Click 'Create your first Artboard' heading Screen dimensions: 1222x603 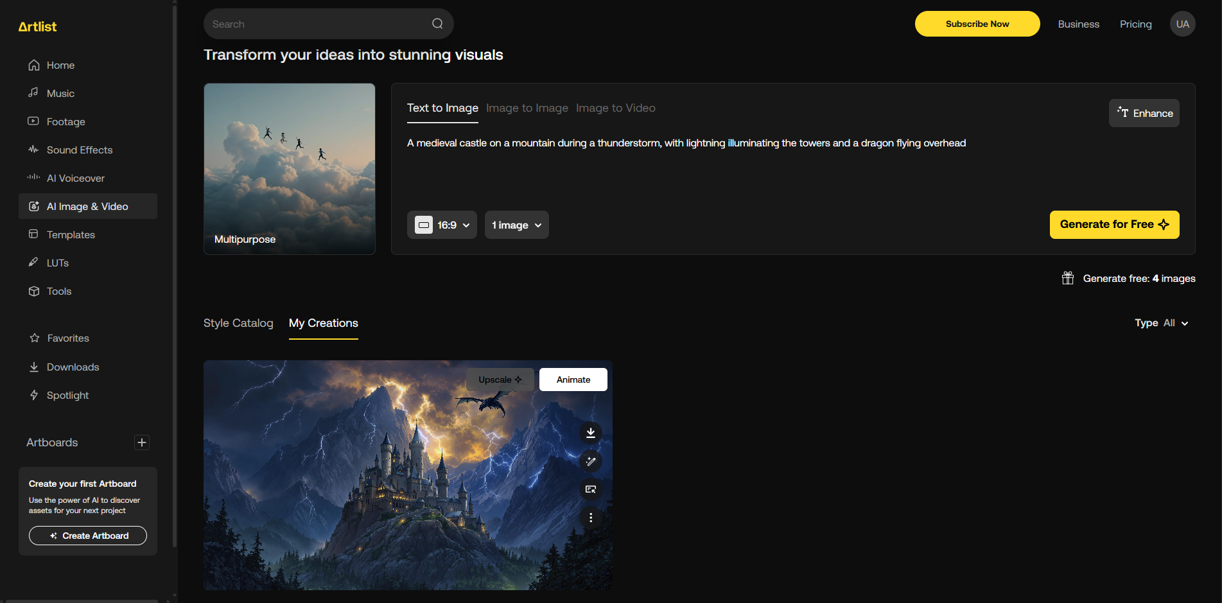[83, 484]
